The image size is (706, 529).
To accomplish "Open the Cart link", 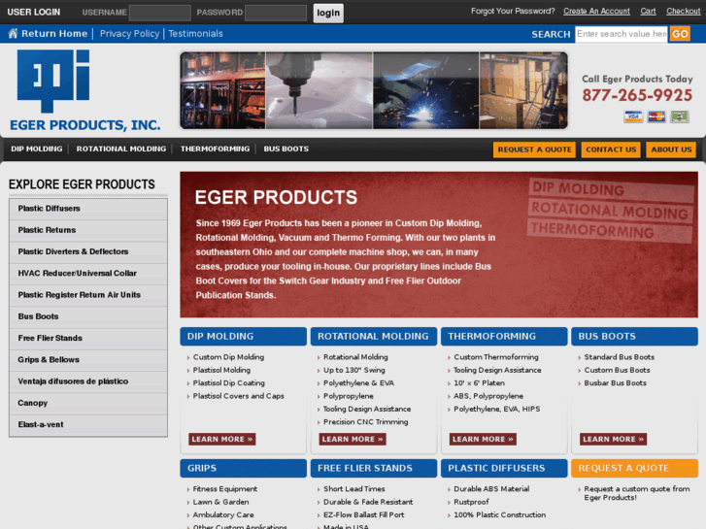I will pos(648,11).
